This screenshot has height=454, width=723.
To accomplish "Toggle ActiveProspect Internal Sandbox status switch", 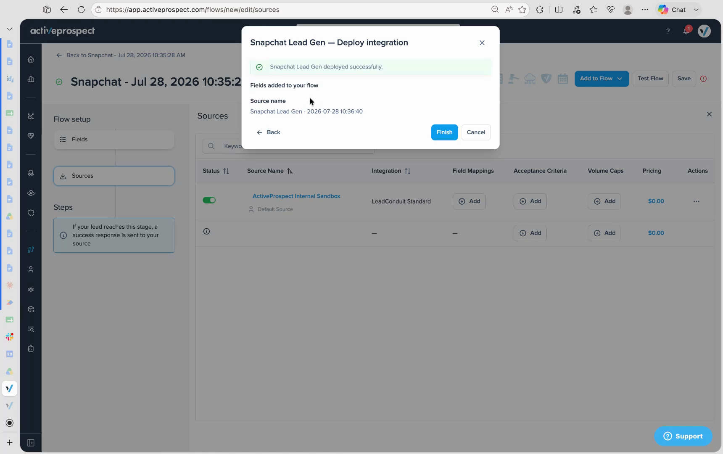I will 209,200.
